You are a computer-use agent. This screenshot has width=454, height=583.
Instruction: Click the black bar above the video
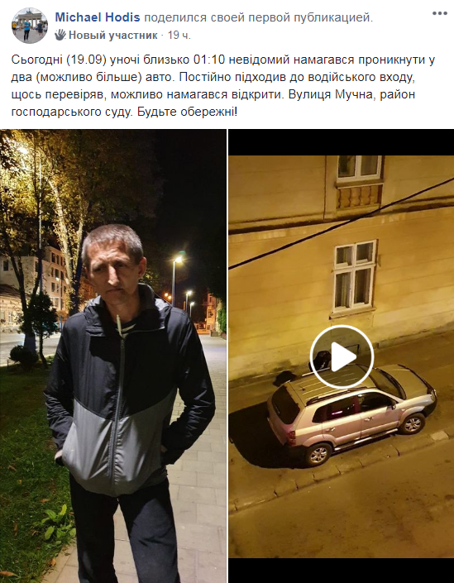click(x=342, y=142)
